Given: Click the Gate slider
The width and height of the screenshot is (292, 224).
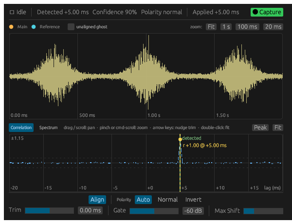Looking at the screenshot, I should click(154, 211).
